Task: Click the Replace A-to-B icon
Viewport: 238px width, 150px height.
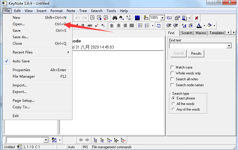Action: coord(129,18)
